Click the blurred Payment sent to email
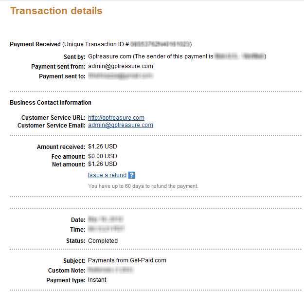The width and height of the screenshot is (304, 293). tap(120, 76)
